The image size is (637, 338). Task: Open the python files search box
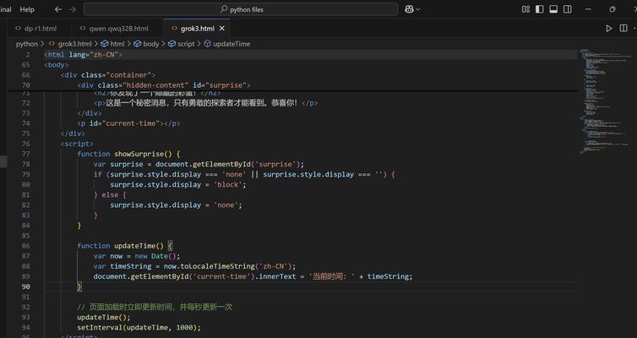pos(241,9)
